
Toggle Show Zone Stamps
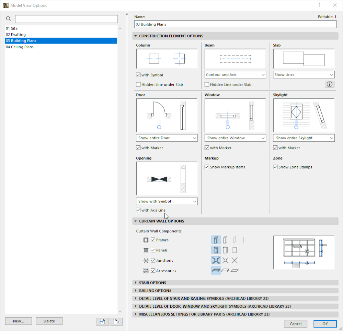click(x=275, y=167)
